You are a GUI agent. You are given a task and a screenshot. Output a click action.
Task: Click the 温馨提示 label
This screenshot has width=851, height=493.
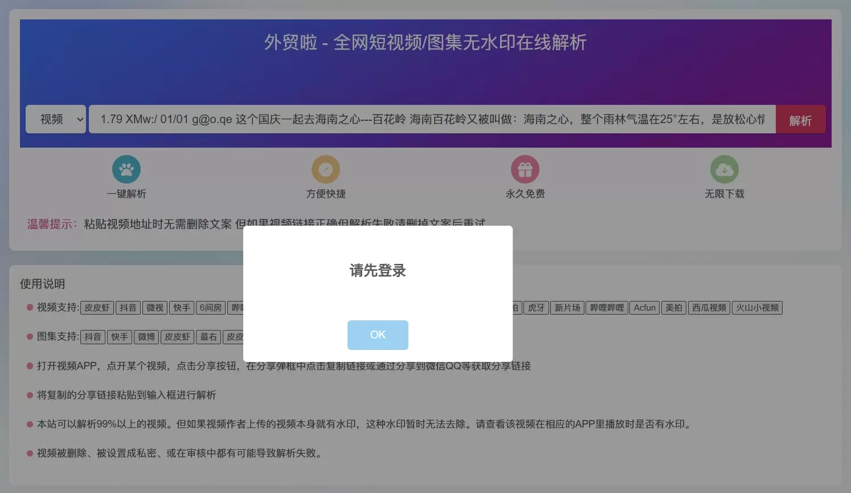pos(52,224)
